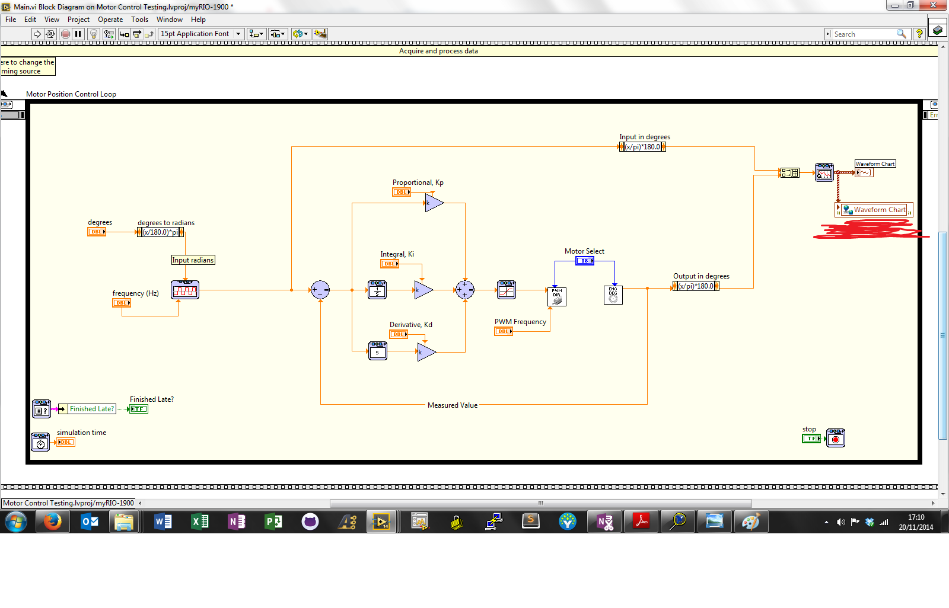
Task: Toggle the Pause button in toolbar
Action: pos(78,34)
